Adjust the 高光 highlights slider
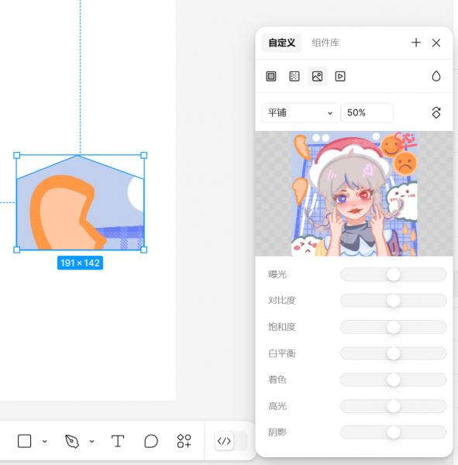This screenshot has height=465, width=458. point(394,406)
